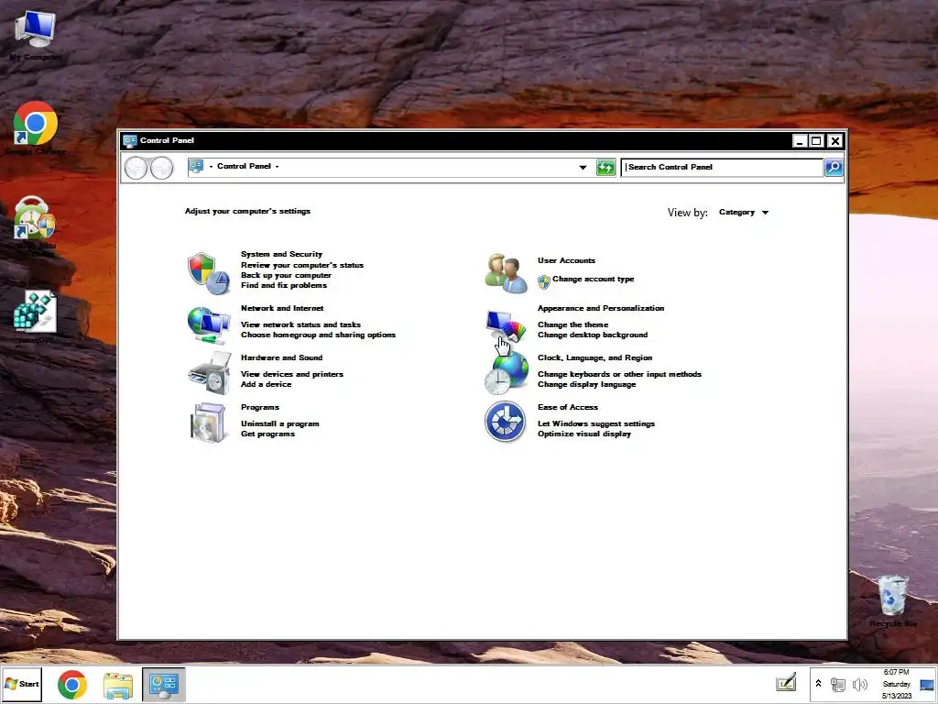This screenshot has width=938, height=704.
Task: Click Change the theme link
Action: pyautogui.click(x=573, y=324)
